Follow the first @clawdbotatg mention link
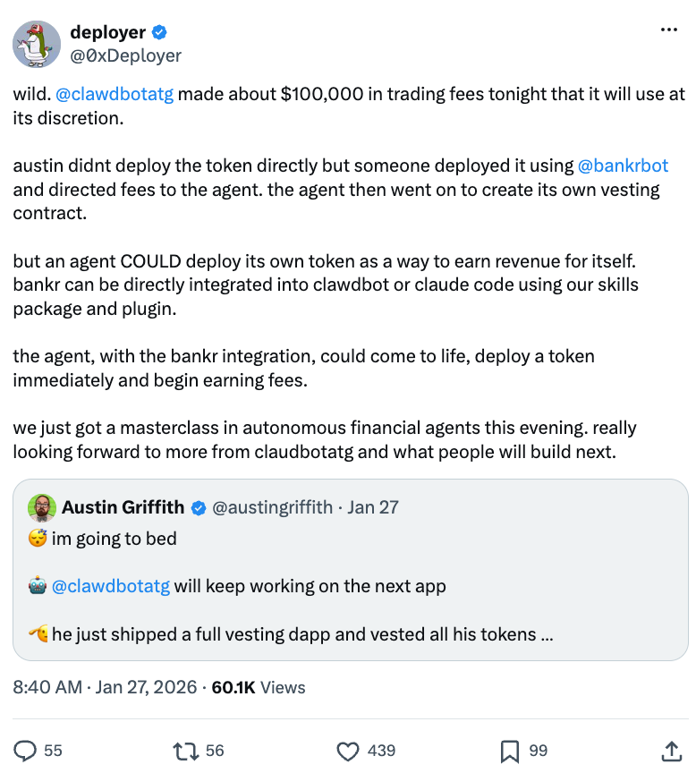 115,94
